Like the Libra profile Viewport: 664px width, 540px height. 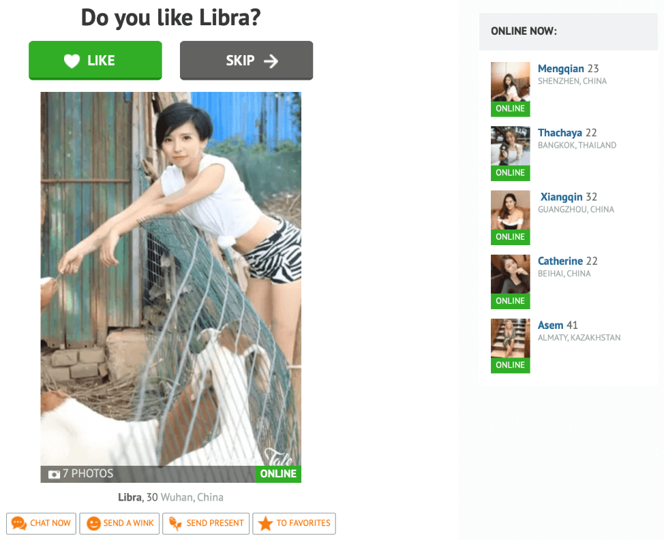click(x=95, y=61)
